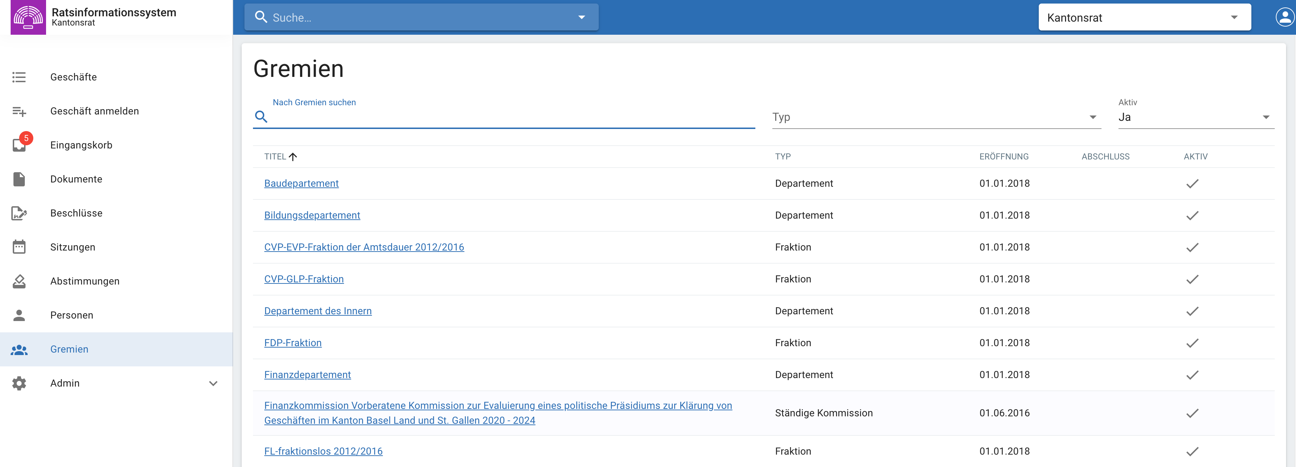
Task: Click the magnifier icon in the top search bar
Action: tap(261, 18)
